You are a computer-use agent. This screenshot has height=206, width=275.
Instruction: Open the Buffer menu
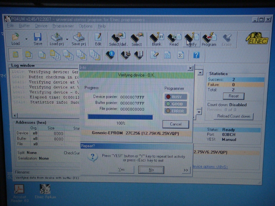point(24,26)
